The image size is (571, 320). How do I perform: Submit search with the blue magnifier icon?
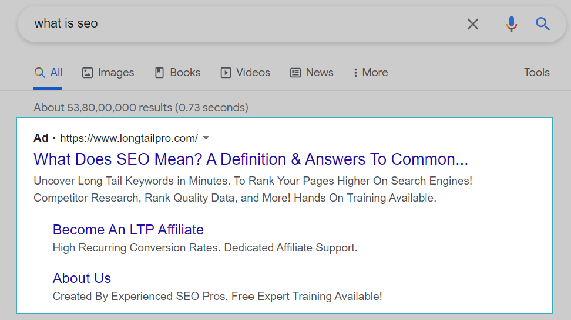click(542, 24)
